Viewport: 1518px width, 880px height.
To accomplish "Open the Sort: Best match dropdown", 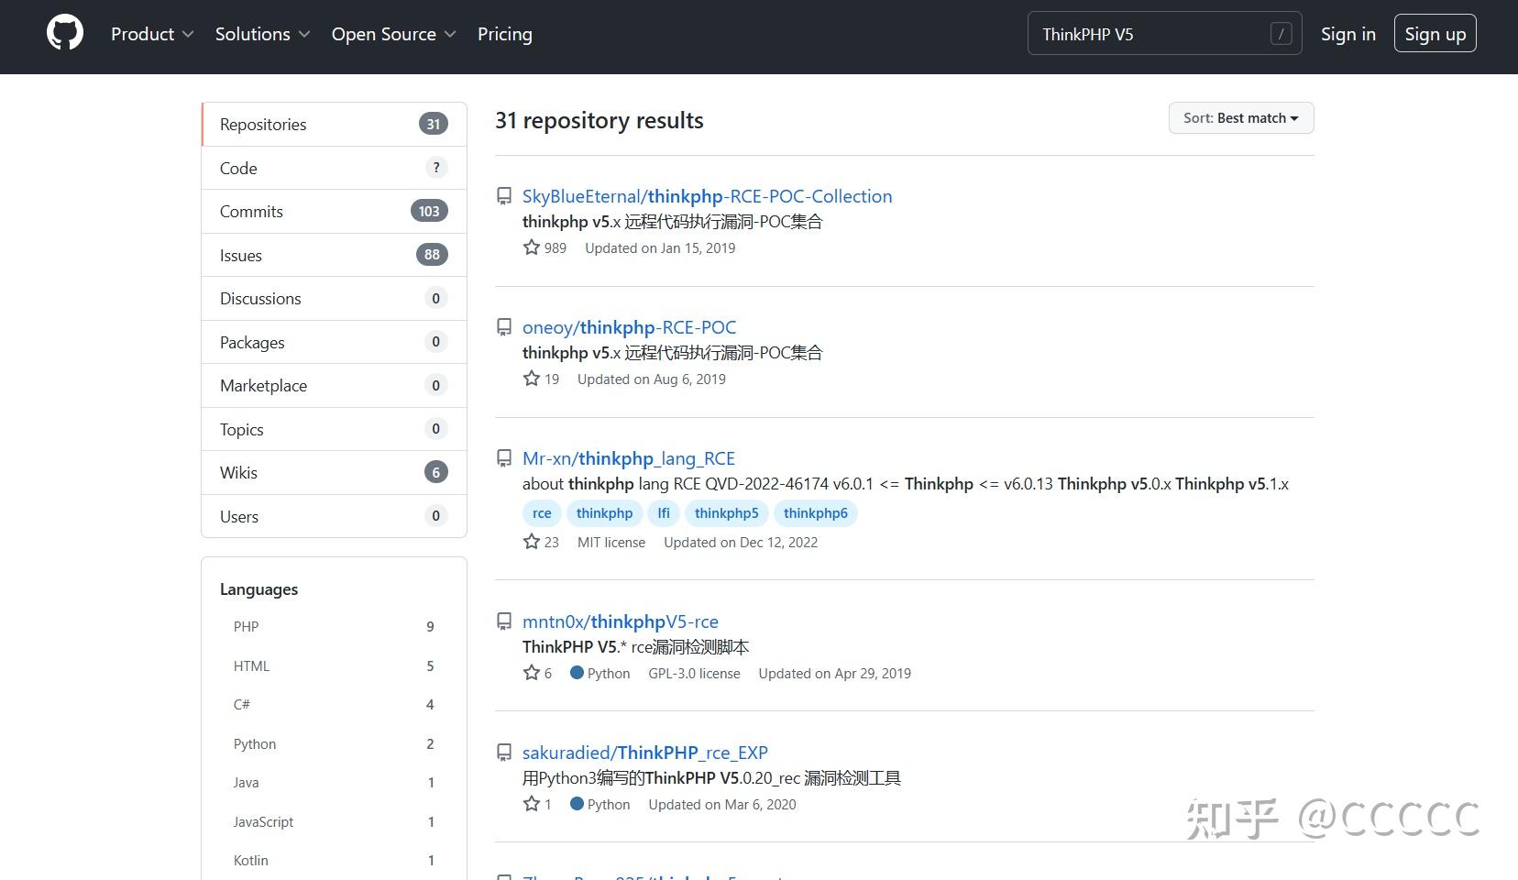I will coord(1240,118).
